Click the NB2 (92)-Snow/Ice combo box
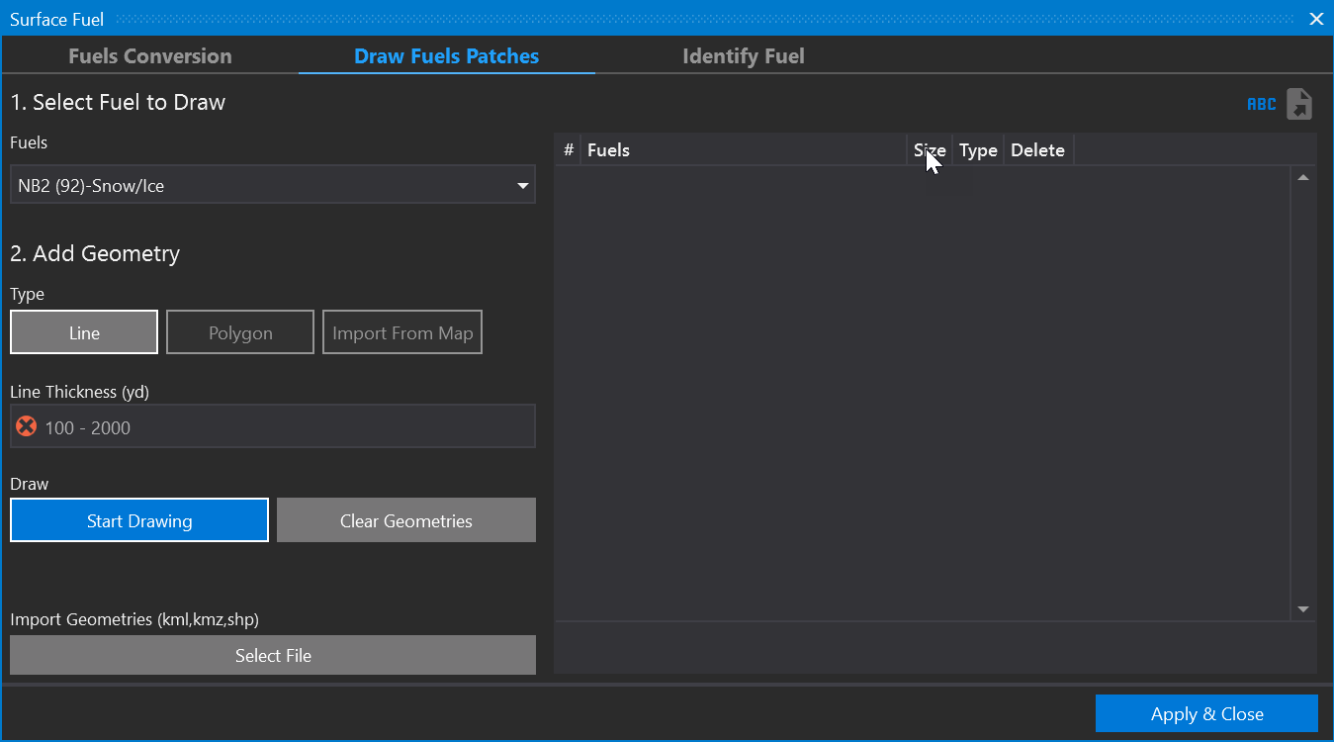The height and width of the screenshot is (742, 1334). pos(262,186)
